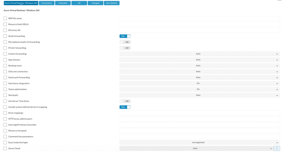Switch to the Connection tab

click(47, 3)
